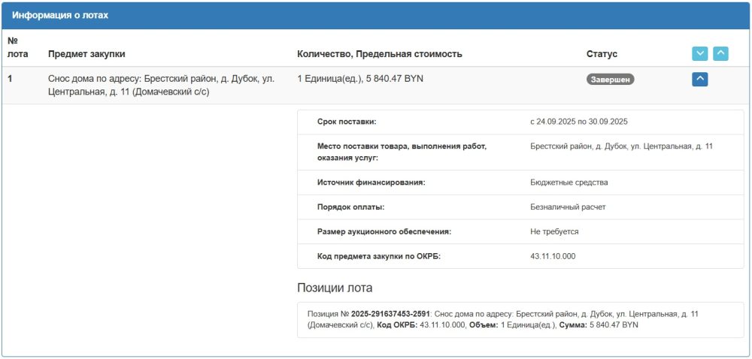Click the "Информация о лотах" panel header

(x=59, y=15)
